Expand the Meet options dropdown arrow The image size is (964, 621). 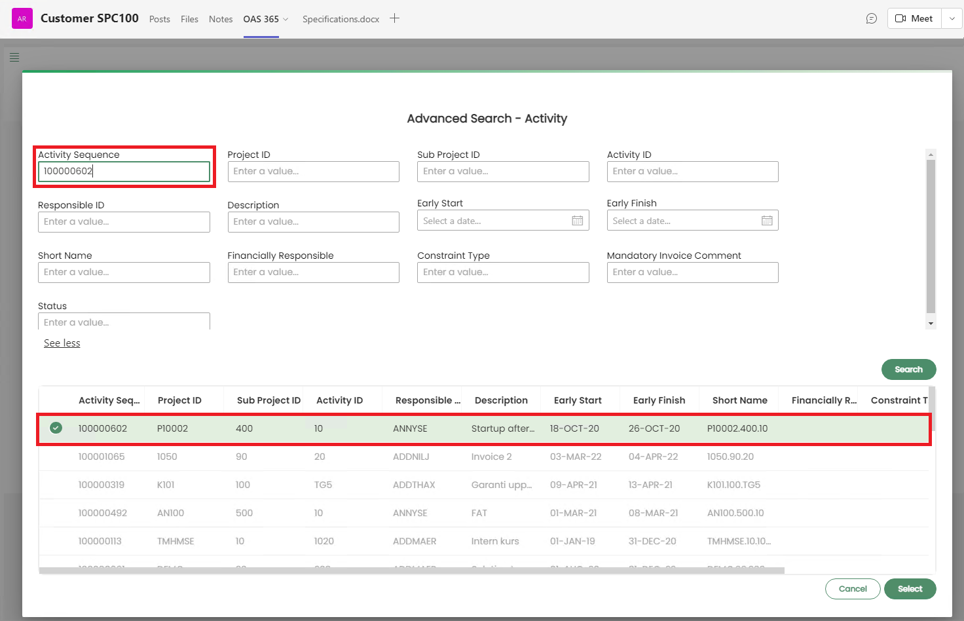click(x=952, y=18)
